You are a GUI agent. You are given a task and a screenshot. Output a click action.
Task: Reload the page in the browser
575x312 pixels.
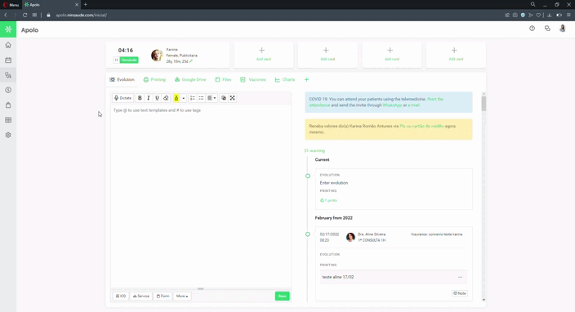pos(25,15)
